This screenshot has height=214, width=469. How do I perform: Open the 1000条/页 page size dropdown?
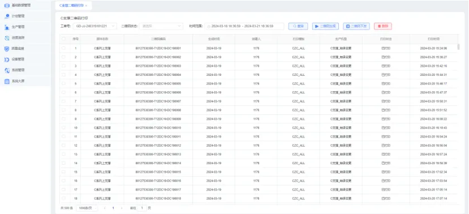coord(87,208)
